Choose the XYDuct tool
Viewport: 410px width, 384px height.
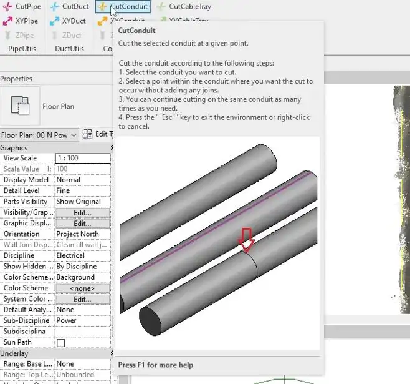pos(68,21)
